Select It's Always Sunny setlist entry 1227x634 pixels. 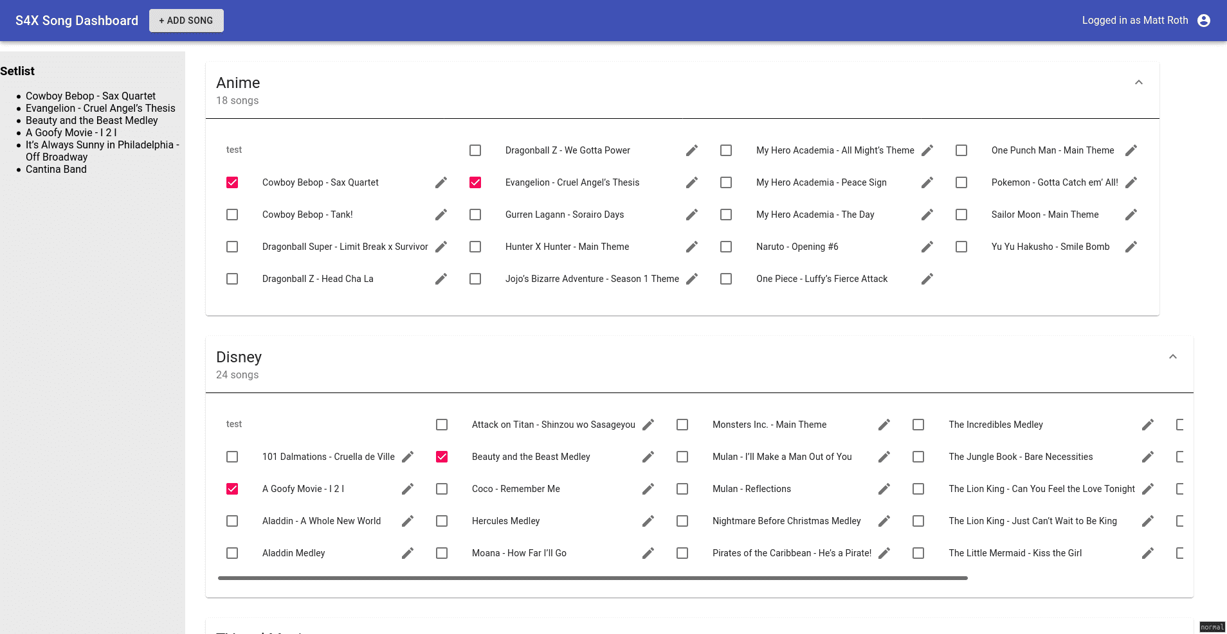(102, 151)
